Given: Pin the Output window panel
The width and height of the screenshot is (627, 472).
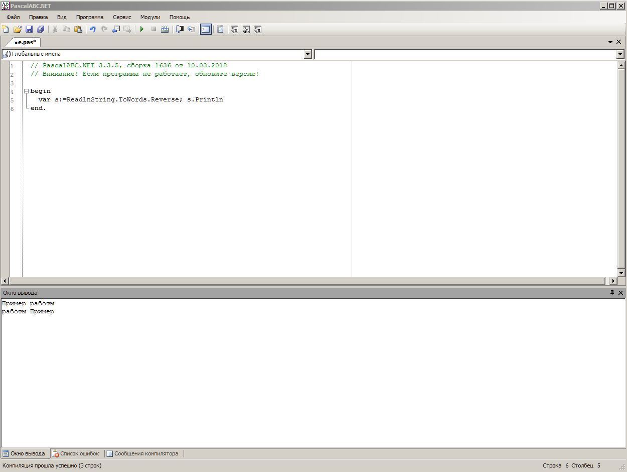Looking at the screenshot, I should click(612, 293).
